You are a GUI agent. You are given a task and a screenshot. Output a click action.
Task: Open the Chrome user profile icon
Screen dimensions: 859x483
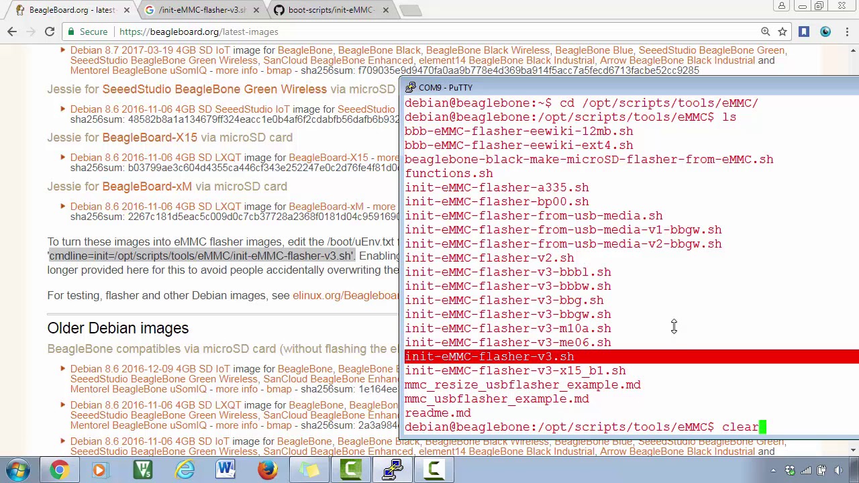click(782, 6)
